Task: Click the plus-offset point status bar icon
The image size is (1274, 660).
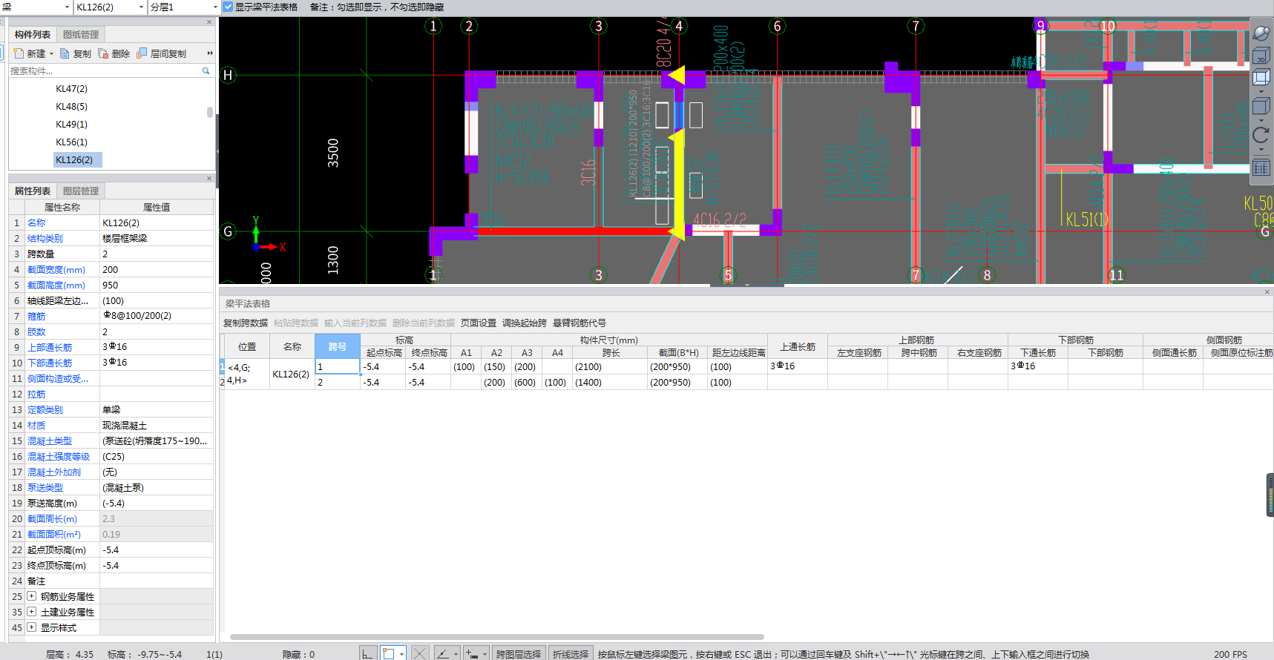Action: tap(472, 653)
